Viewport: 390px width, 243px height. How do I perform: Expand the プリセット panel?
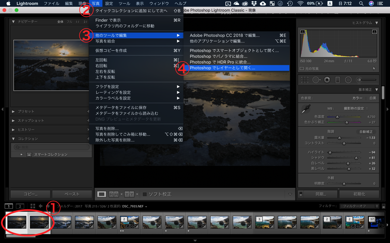point(26,111)
